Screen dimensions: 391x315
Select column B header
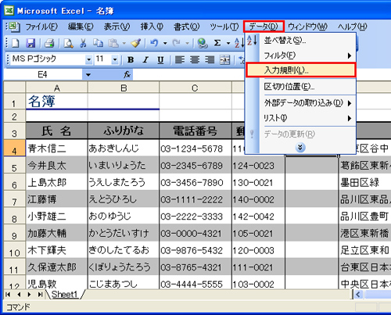(124, 88)
